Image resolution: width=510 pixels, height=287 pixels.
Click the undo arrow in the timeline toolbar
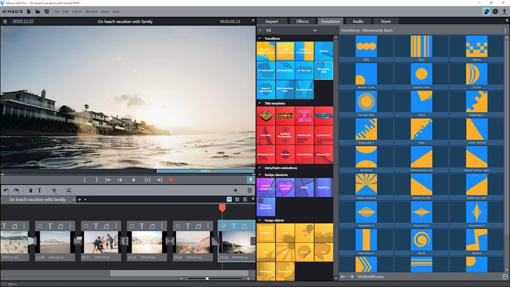pos(6,190)
